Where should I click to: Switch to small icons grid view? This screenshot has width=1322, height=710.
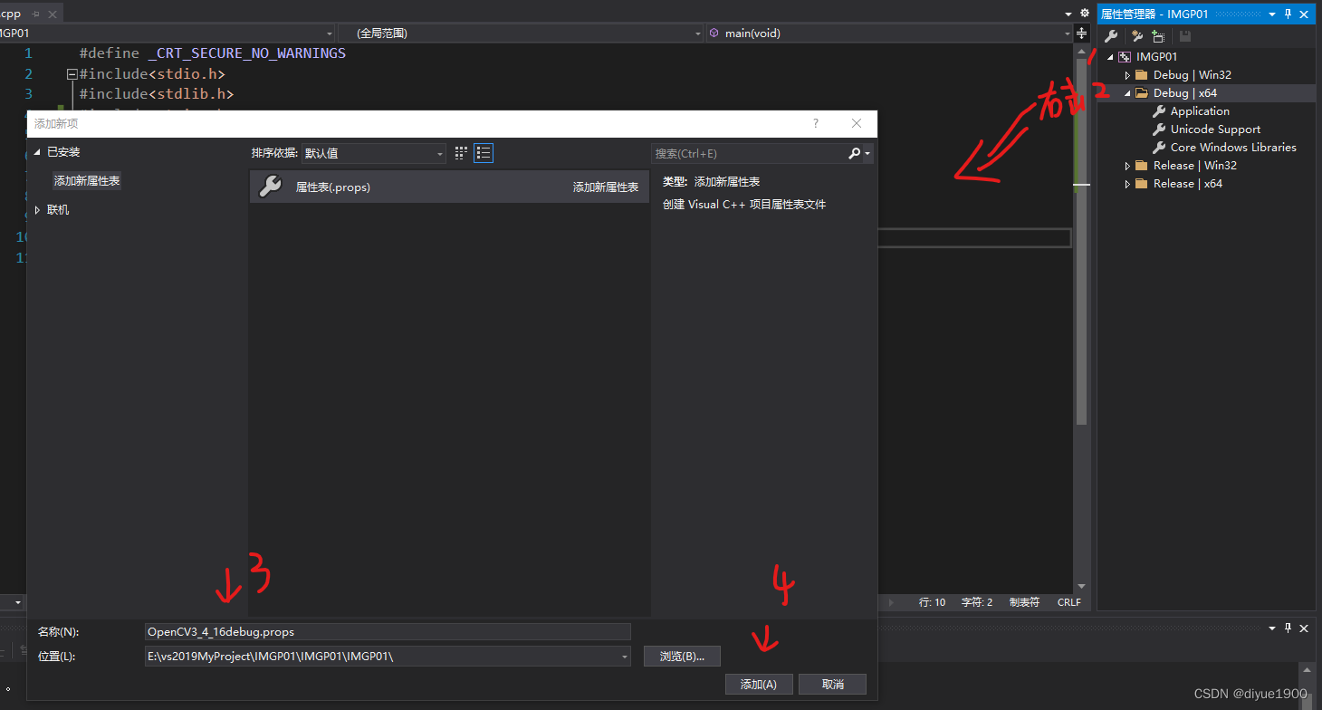tap(461, 154)
